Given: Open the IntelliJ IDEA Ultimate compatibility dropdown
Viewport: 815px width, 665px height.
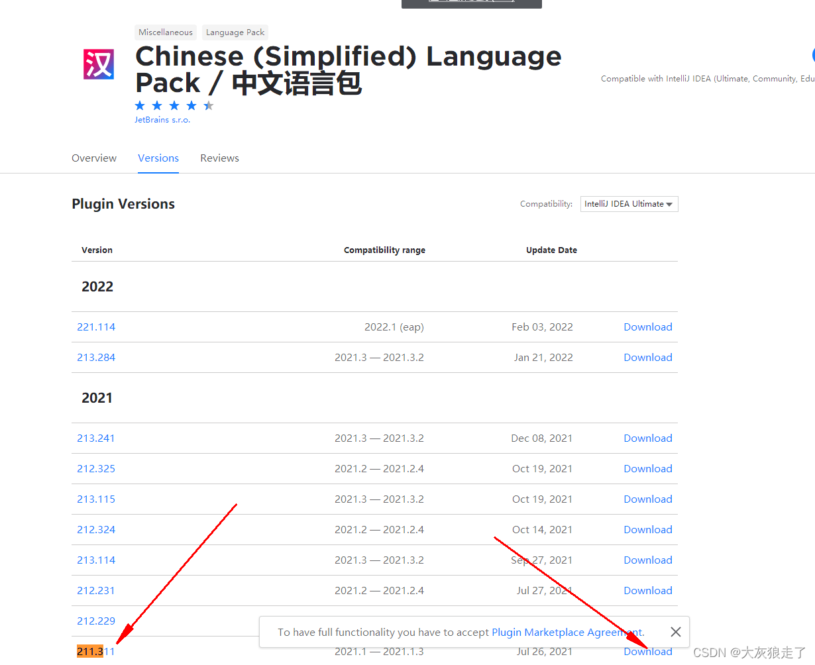Looking at the screenshot, I should pyautogui.click(x=629, y=204).
